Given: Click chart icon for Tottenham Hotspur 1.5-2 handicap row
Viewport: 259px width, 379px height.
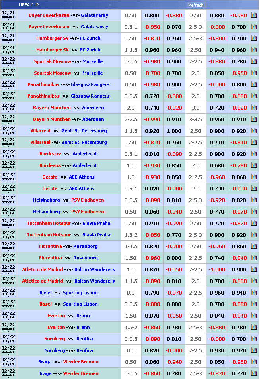Looking at the screenshot, I should pyautogui.click(x=254, y=235).
